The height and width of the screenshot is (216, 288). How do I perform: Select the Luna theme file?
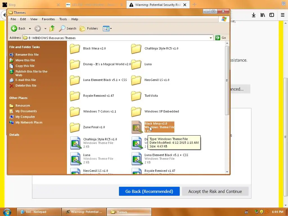(x=92, y=159)
